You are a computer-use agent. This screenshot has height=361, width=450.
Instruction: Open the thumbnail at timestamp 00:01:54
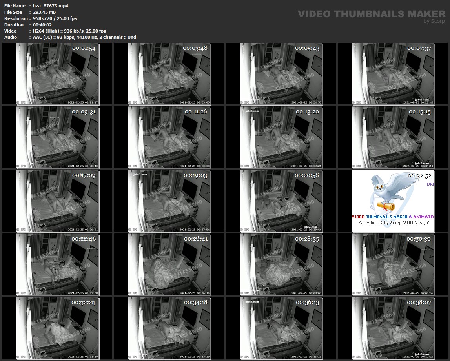click(58, 73)
